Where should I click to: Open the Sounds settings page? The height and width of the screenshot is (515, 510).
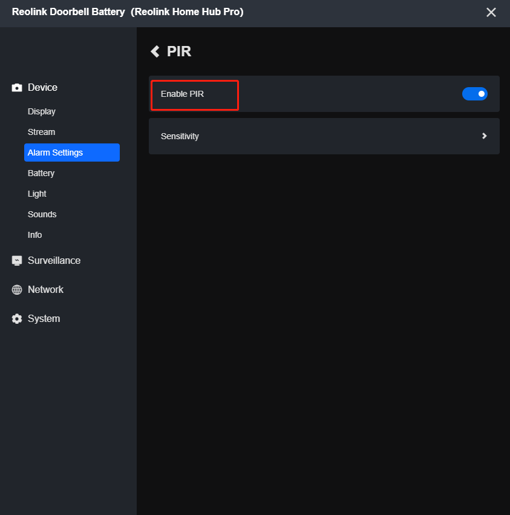click(x=42, y=214)
